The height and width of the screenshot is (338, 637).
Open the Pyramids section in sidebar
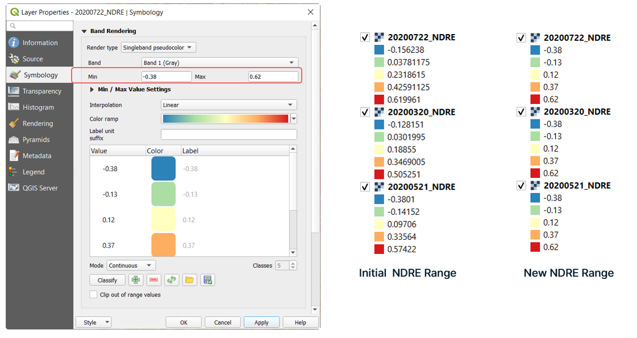36,140
